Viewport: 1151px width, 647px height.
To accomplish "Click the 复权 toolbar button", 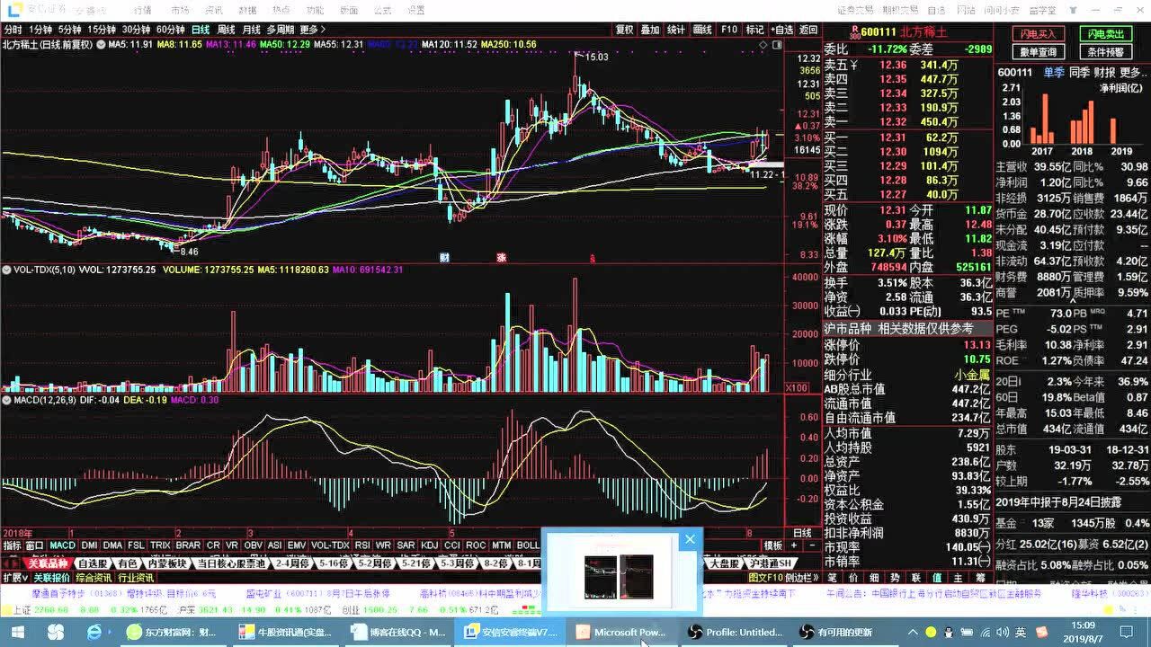I will tap(624, 30).
